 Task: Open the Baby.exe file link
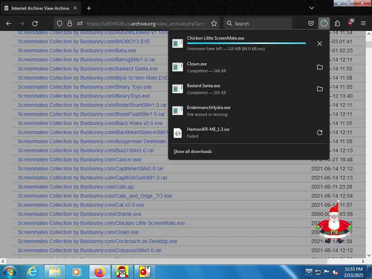(77, 50)
